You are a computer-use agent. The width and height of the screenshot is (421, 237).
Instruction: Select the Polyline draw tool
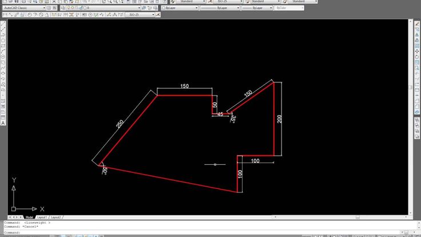point(3,35)
